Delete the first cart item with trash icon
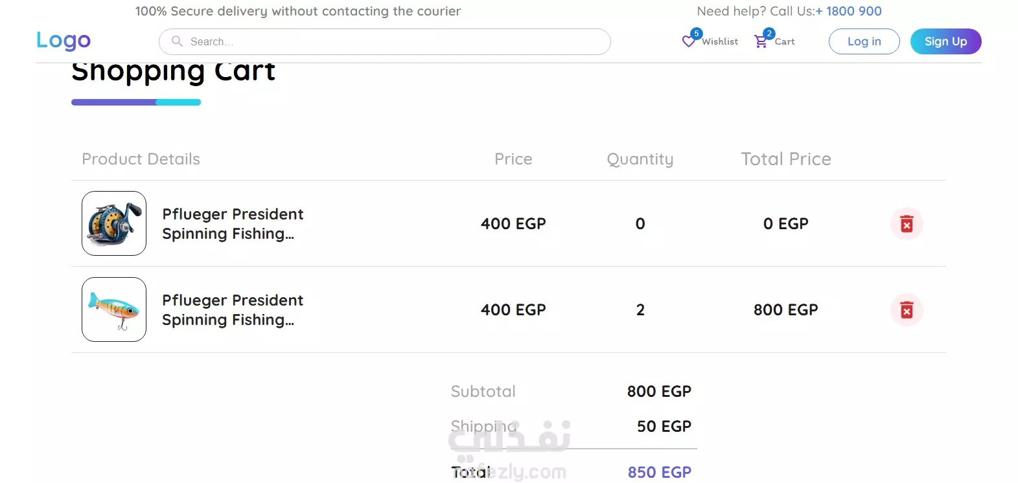Image resolution: width=1018 pixels, height=483 pixels. [x=907, y=224]
